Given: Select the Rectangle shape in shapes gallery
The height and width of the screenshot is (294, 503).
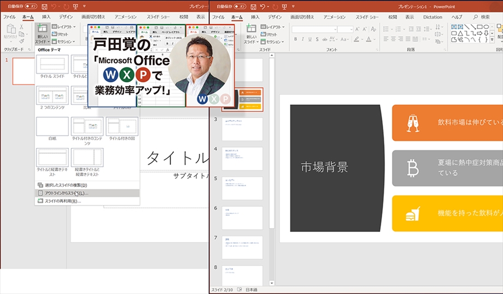Looking at the screenshot, I should [479, 27].
